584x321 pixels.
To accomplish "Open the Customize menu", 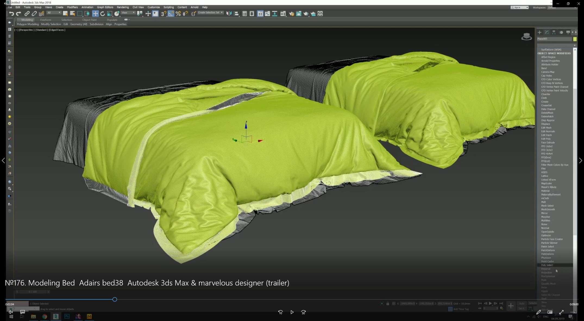I will click(153, 7).
